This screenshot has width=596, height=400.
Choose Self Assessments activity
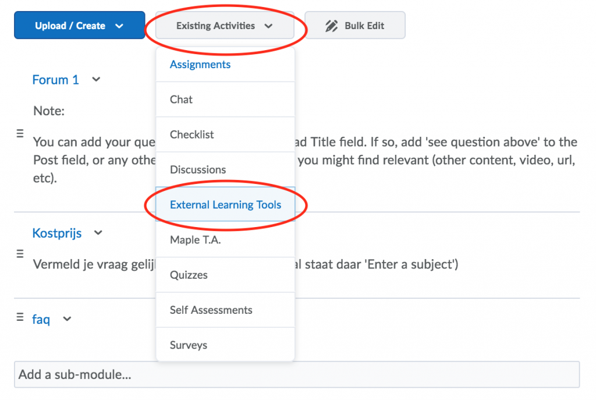coord(211,310)
